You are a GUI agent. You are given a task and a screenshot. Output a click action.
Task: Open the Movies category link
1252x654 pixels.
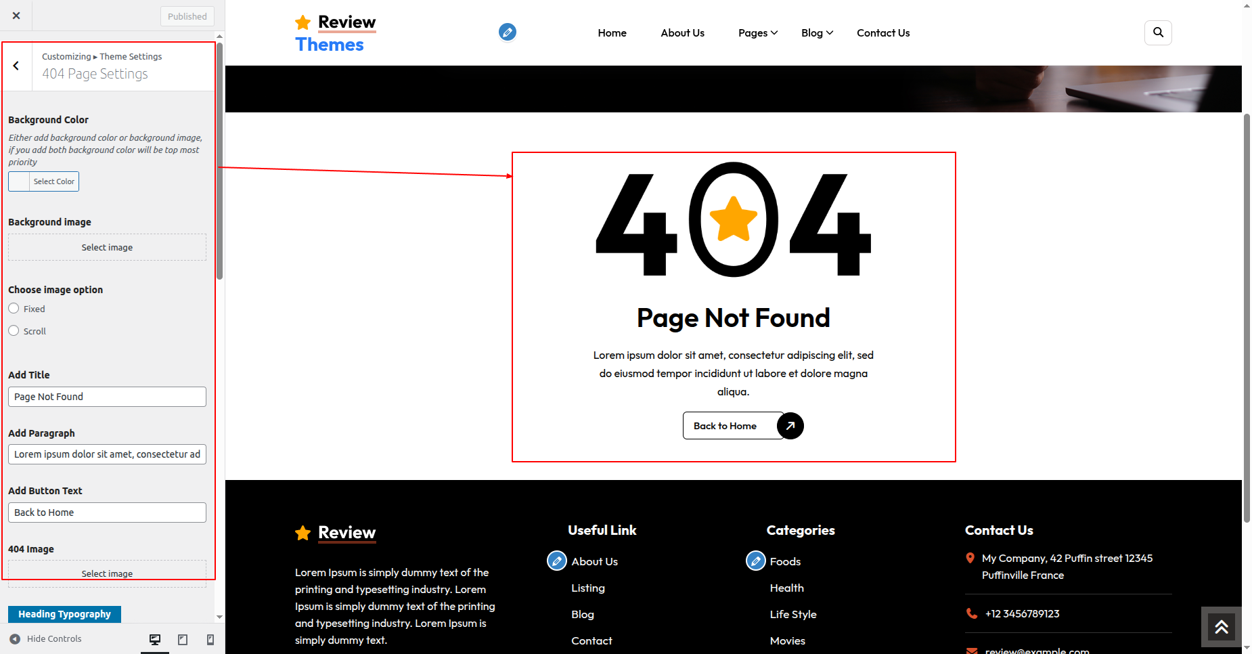[x=788, y=641]
